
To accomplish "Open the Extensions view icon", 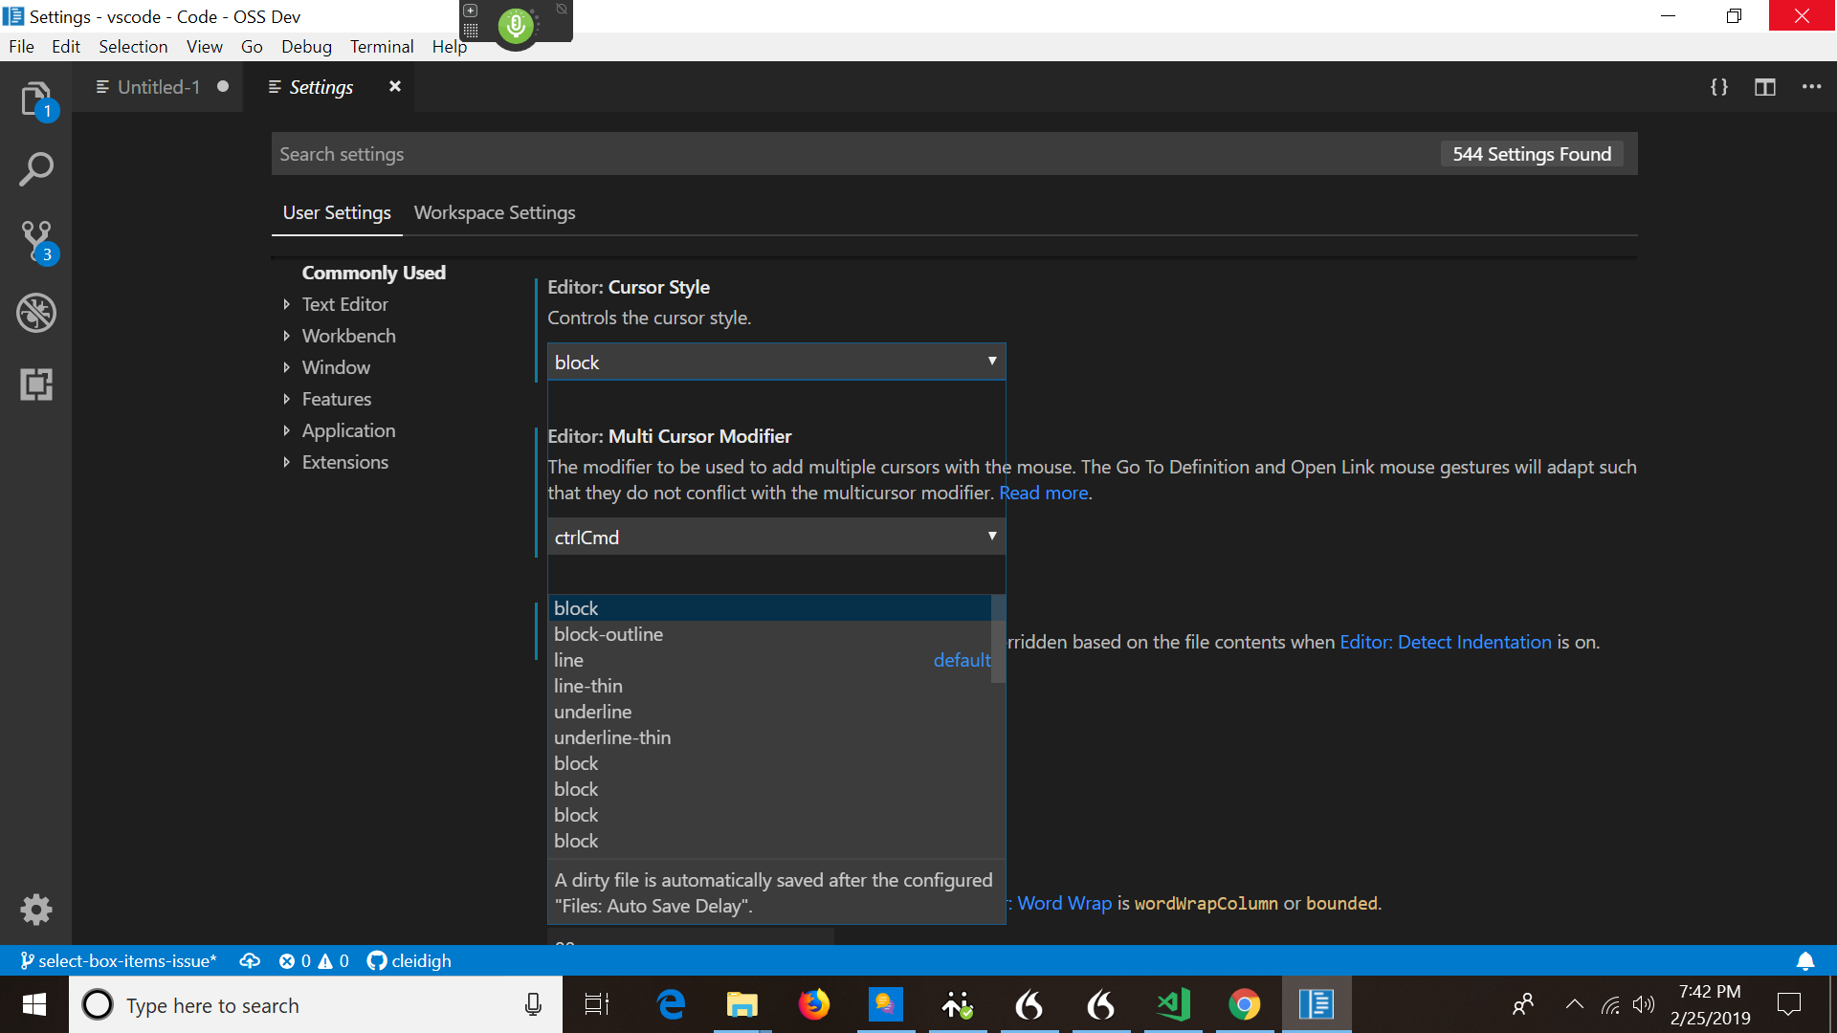I will (35, 385).
